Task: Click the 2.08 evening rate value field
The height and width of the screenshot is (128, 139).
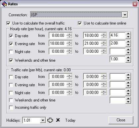Action: click(117, 43)
